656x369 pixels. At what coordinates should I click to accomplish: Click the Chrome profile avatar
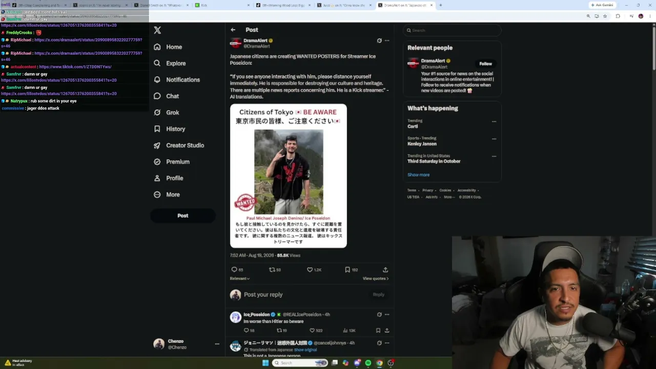coord(641,16)
